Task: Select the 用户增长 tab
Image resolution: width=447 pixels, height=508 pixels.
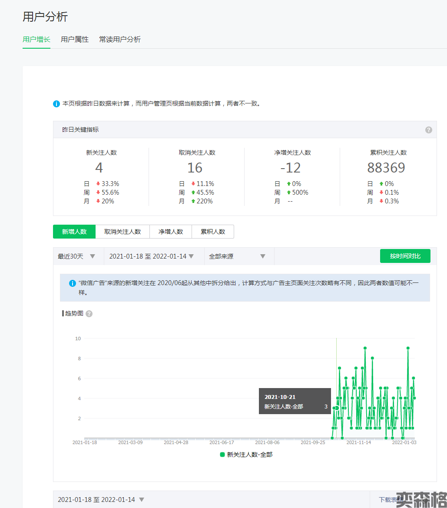Action: (36, 40)
